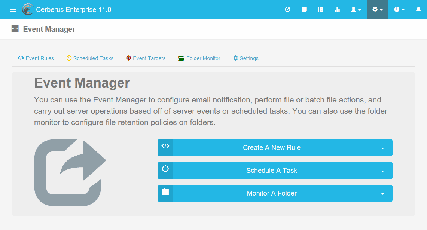The height and width of the screenshot is (230, 427).
Task: Open the Folder Monitor tab
Action: click(199, 58)
